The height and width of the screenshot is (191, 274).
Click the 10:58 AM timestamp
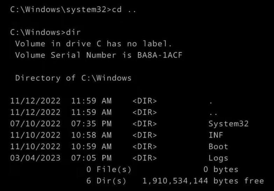point(91,135)
